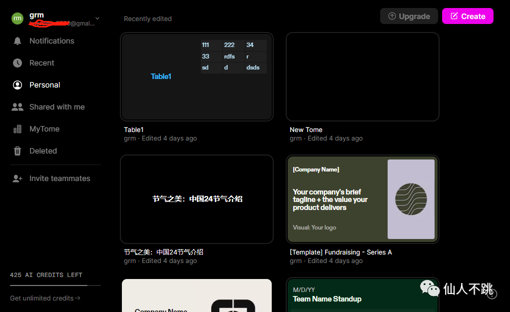The height and width of the screenshot is (312, 510).
Task: Click the round wave logo in Fundraising template
Action: (x=411, y=199)
